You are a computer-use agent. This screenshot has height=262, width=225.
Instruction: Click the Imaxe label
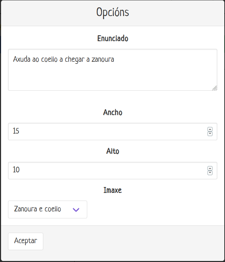112,190
